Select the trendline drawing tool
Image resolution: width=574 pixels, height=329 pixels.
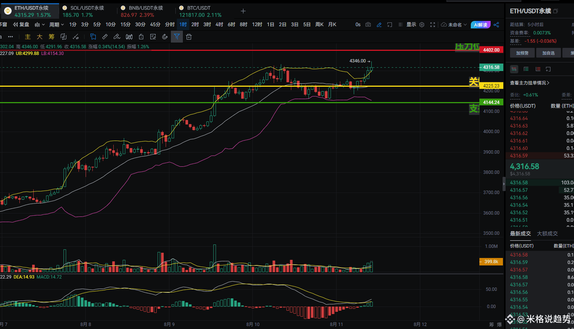tap(76, 37)
